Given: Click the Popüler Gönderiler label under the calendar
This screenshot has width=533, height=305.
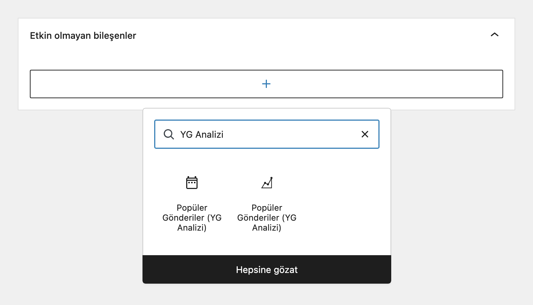Looking at the screenshot, I should point(192,217).
